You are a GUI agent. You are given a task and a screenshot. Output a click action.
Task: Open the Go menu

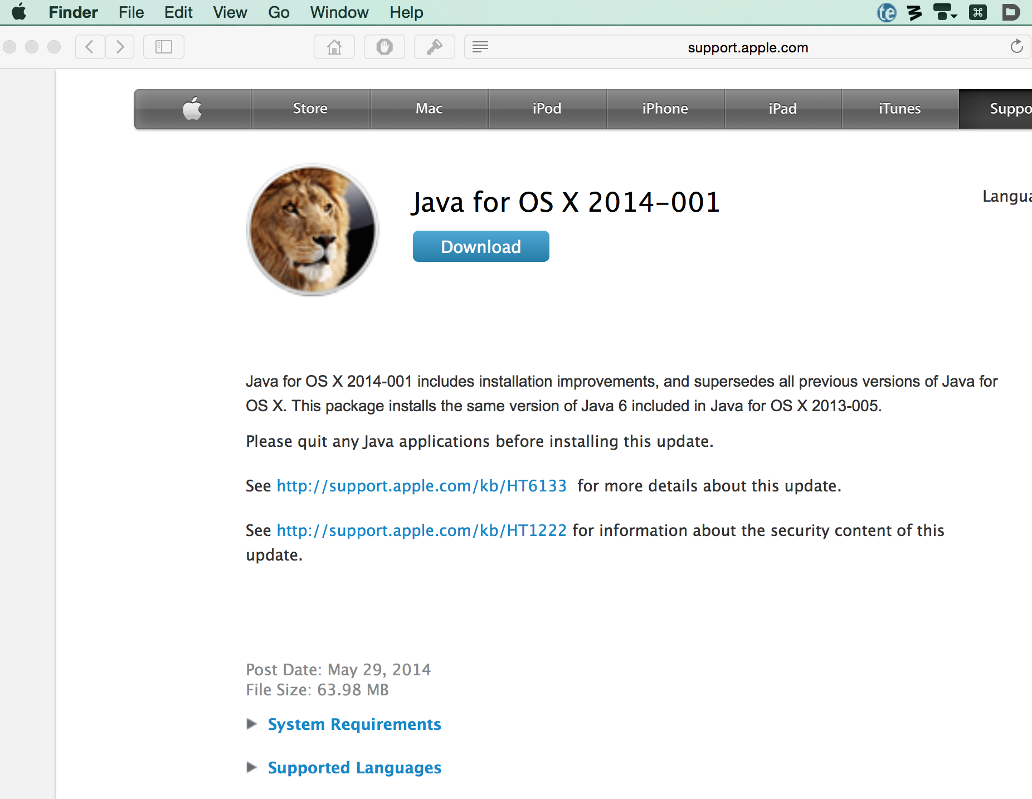click(278, 12)
